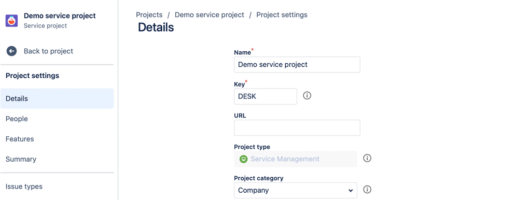Image resolution: width=518 pixels, height=200 pixels.
Task: Open People in the settings sidebar
Action: 57,119
